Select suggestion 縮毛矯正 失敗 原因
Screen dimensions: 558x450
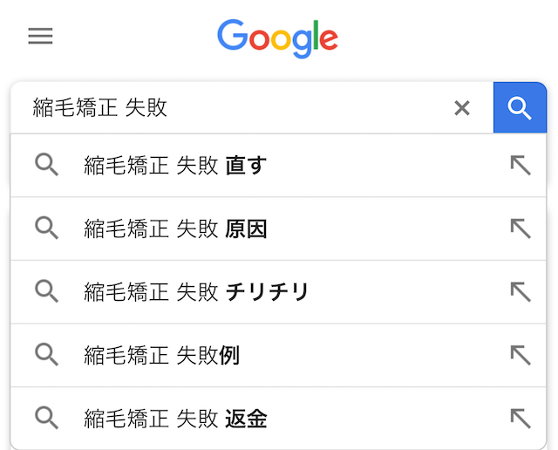(x=278, y=228)
